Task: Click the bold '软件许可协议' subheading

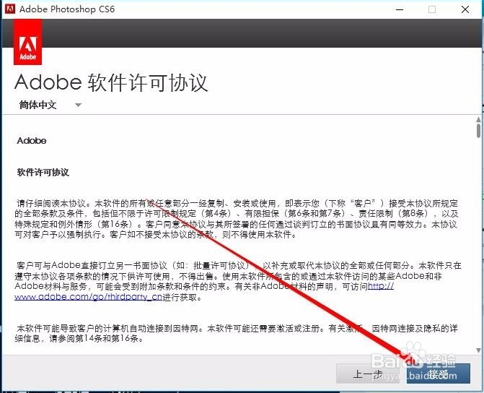Action: tap(43, 172)
